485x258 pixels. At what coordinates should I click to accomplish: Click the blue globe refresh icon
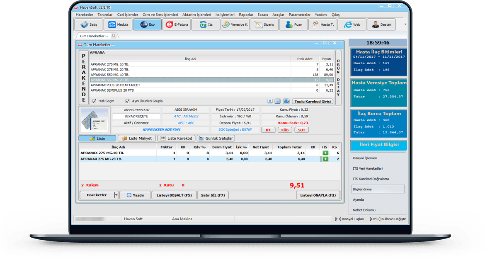(x=285, y=101)
